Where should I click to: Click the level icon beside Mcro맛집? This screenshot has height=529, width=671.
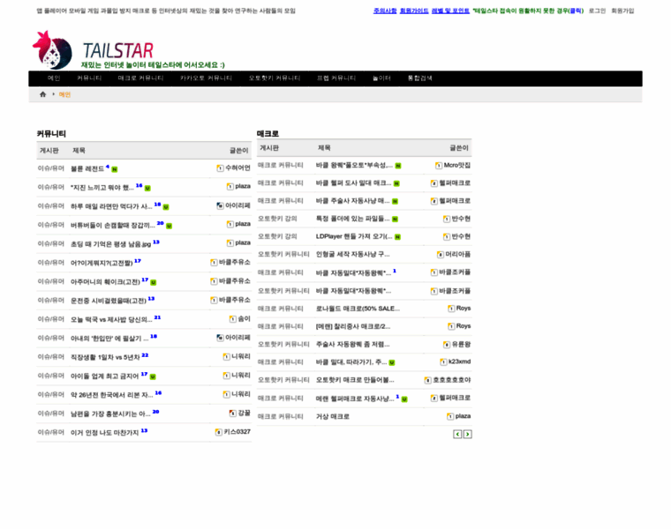438,165
